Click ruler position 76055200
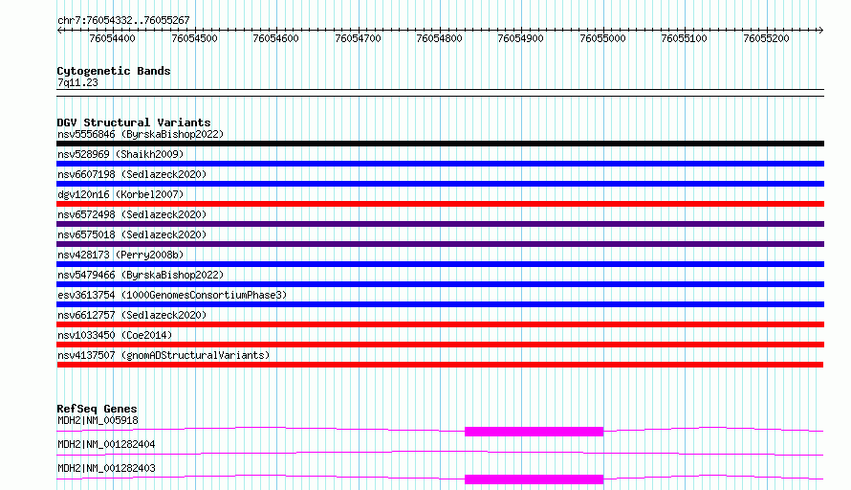The width and height of the screenshot is (851, 490). pos(766,38)
